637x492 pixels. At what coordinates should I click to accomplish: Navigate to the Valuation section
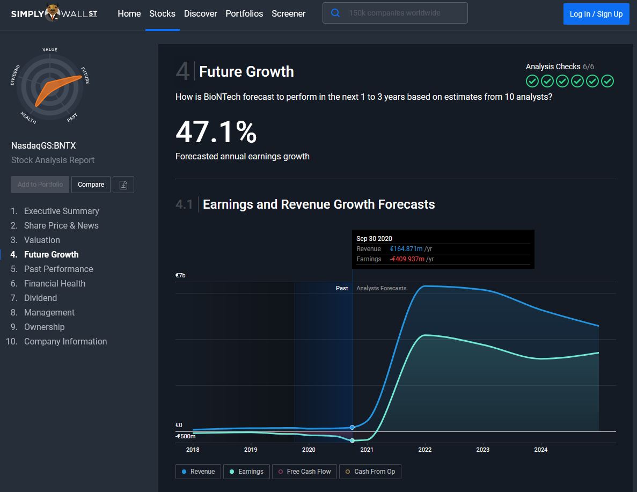pos(42,240)
